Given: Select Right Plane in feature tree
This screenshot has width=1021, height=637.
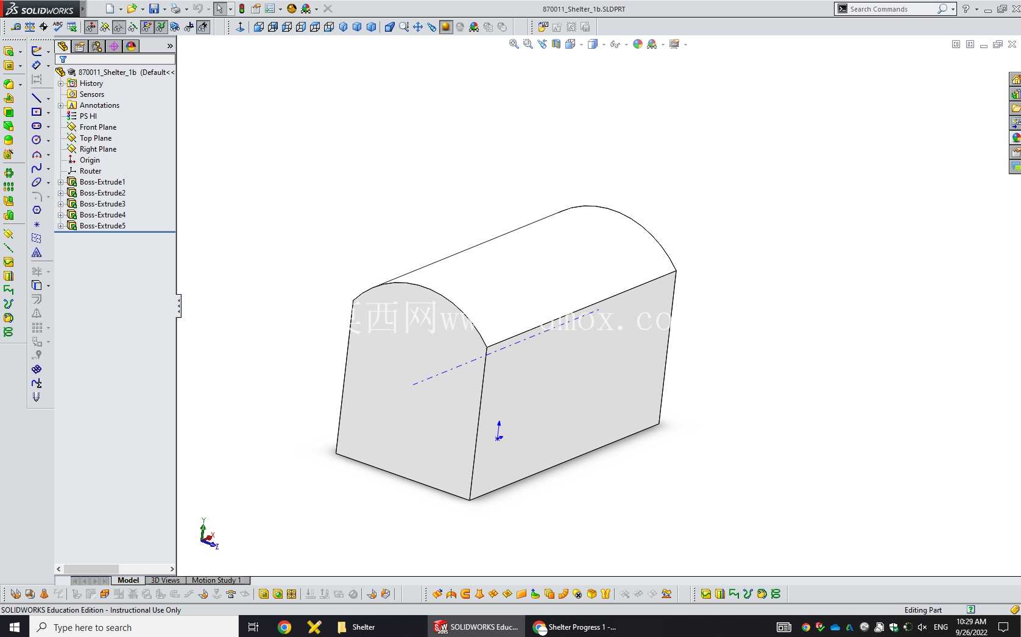Looking at the screenshot, I should [97, 149].
